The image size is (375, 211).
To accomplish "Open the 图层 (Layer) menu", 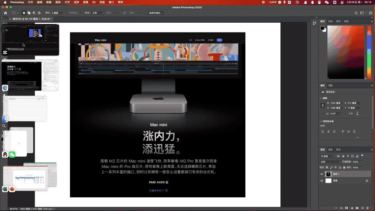I will coord(58,2).
